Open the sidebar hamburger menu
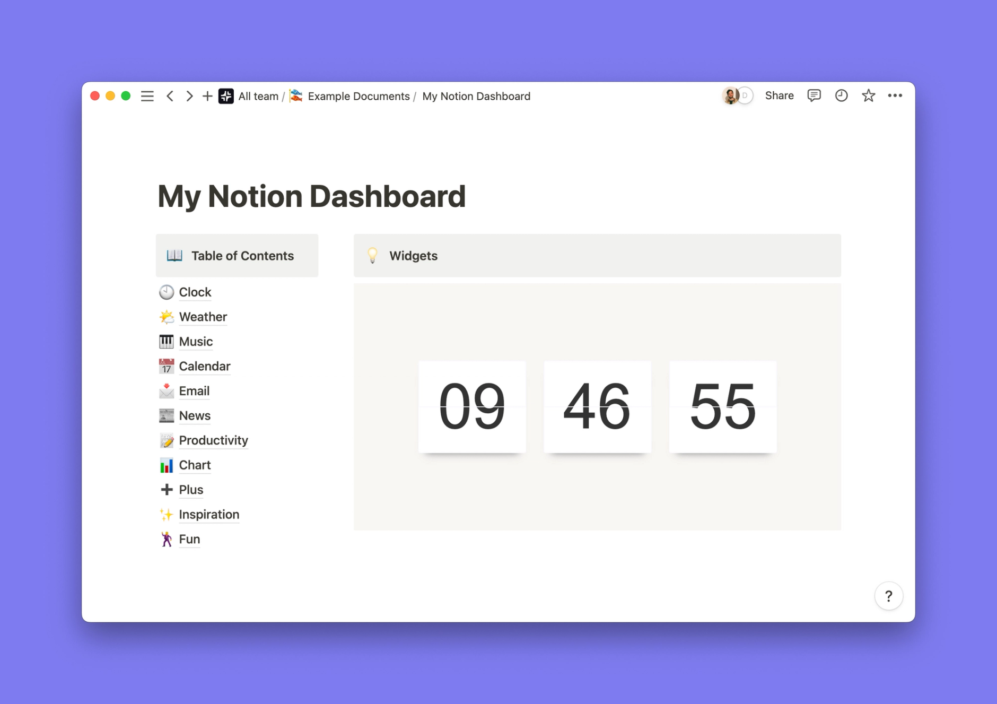Image resolution: width=997 pixels, height=704 pixels. click(x=147, y=96)
